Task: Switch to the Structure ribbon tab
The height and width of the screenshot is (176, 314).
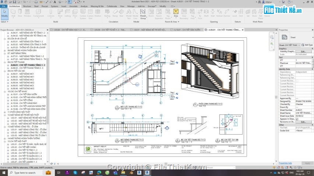Action: (x=27, y=6)
